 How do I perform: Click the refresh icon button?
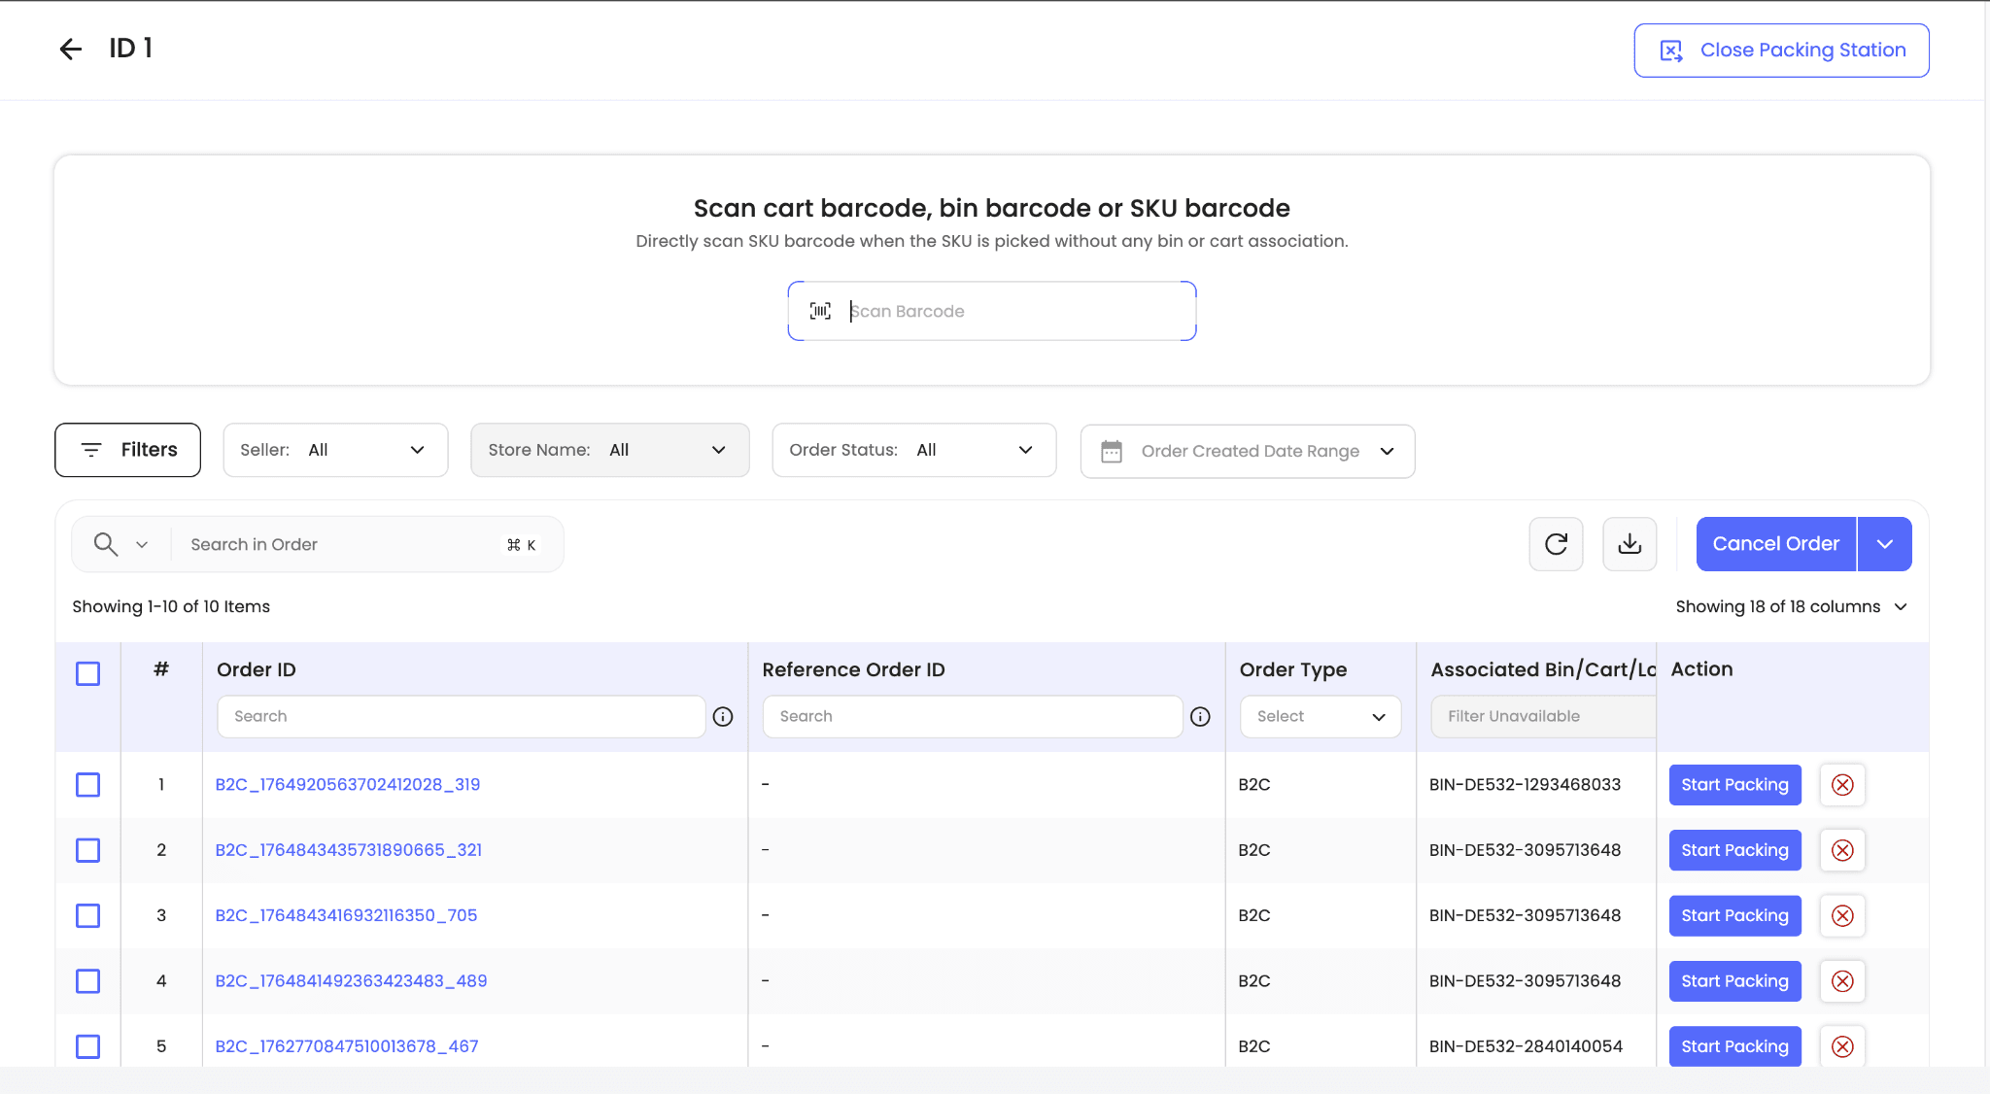point(1556,544)
